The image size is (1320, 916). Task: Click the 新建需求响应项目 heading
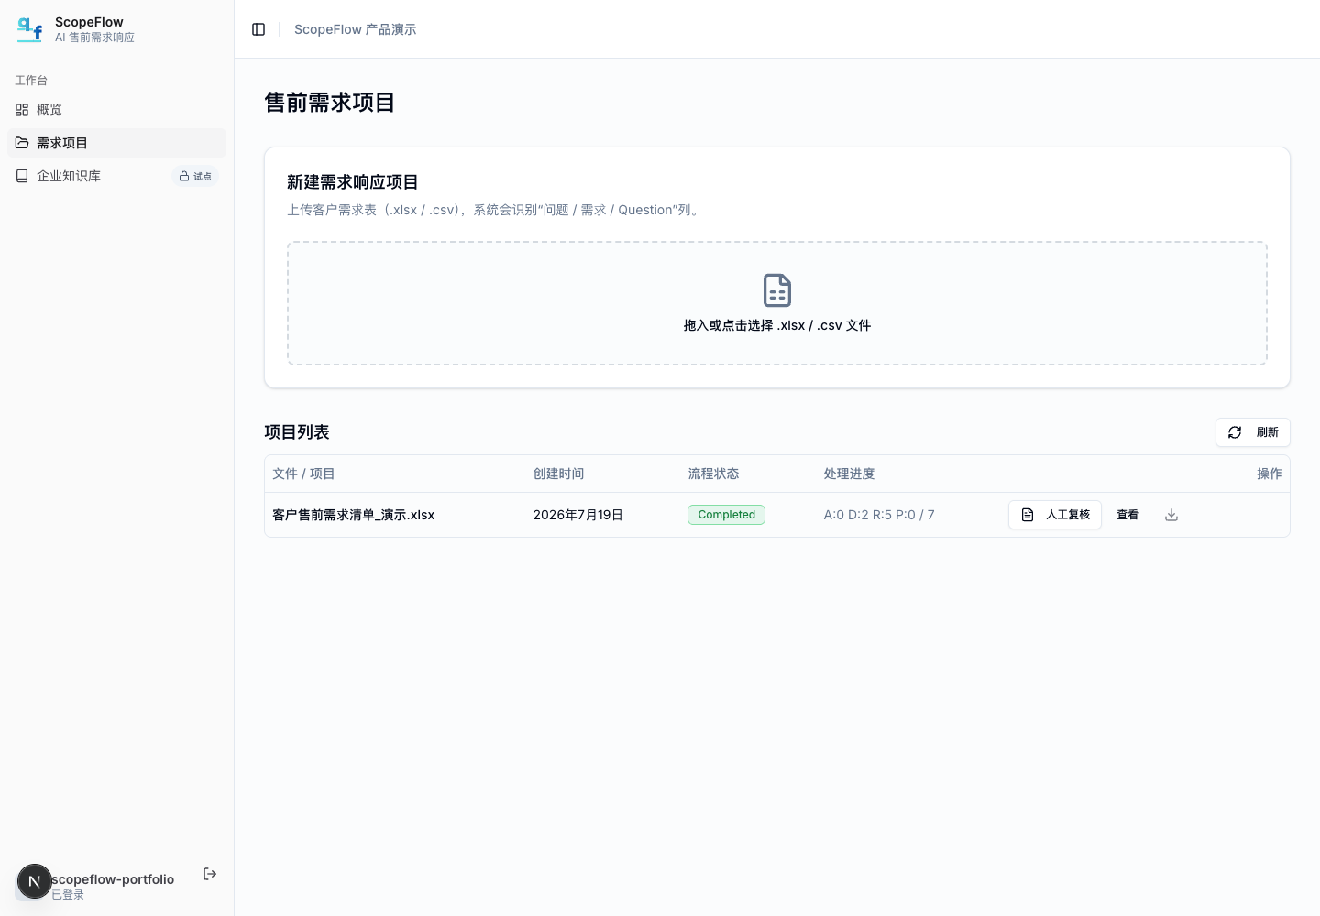(353, 182)
